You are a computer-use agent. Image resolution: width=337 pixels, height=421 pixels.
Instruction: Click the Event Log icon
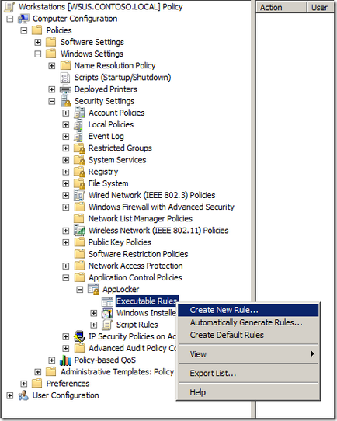coord(78,137)
